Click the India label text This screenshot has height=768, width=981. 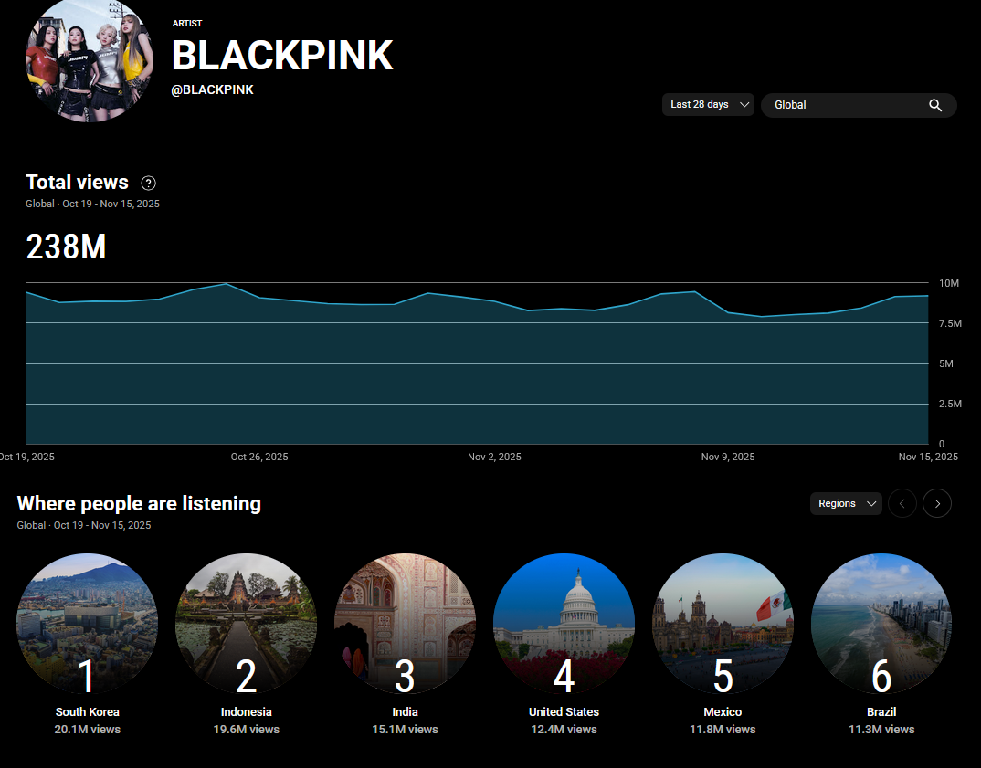coord(405,711)
